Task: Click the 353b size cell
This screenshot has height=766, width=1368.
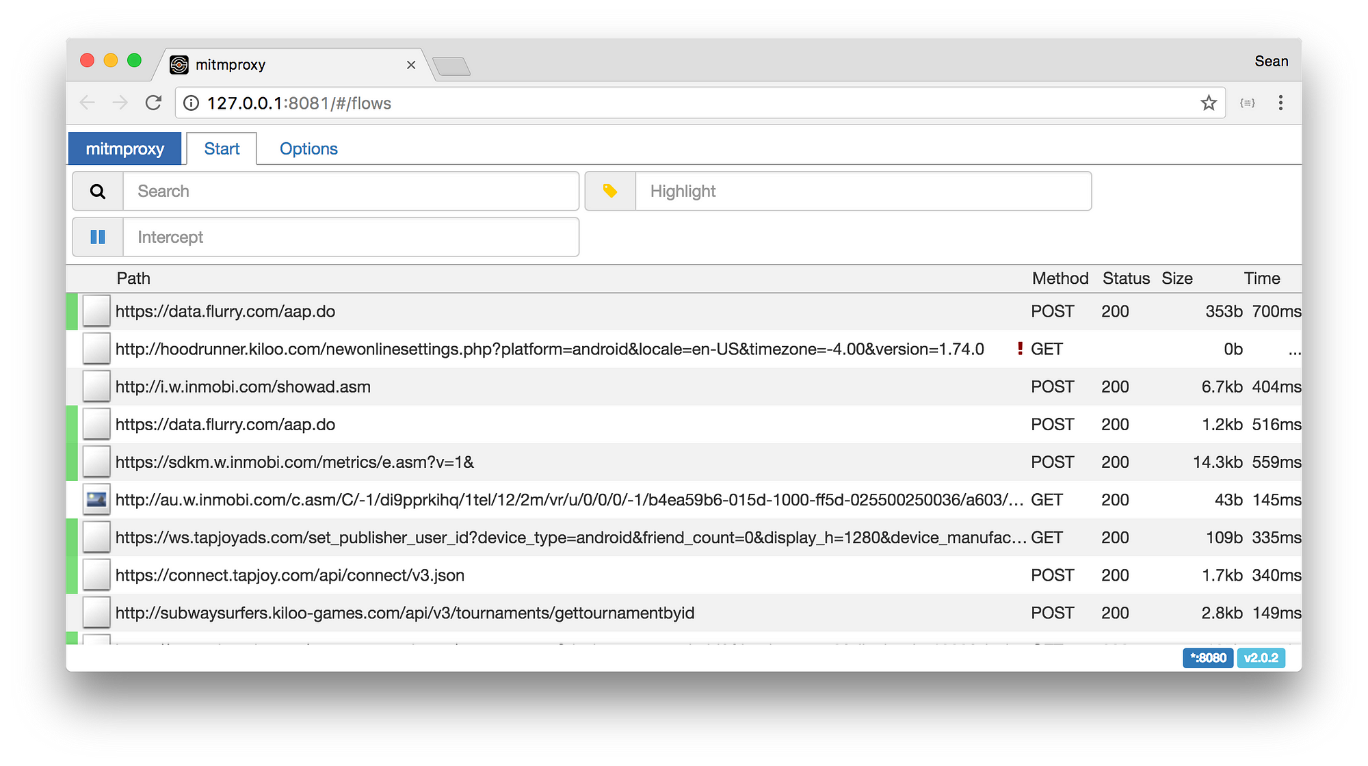Action: pos(1224,311)
